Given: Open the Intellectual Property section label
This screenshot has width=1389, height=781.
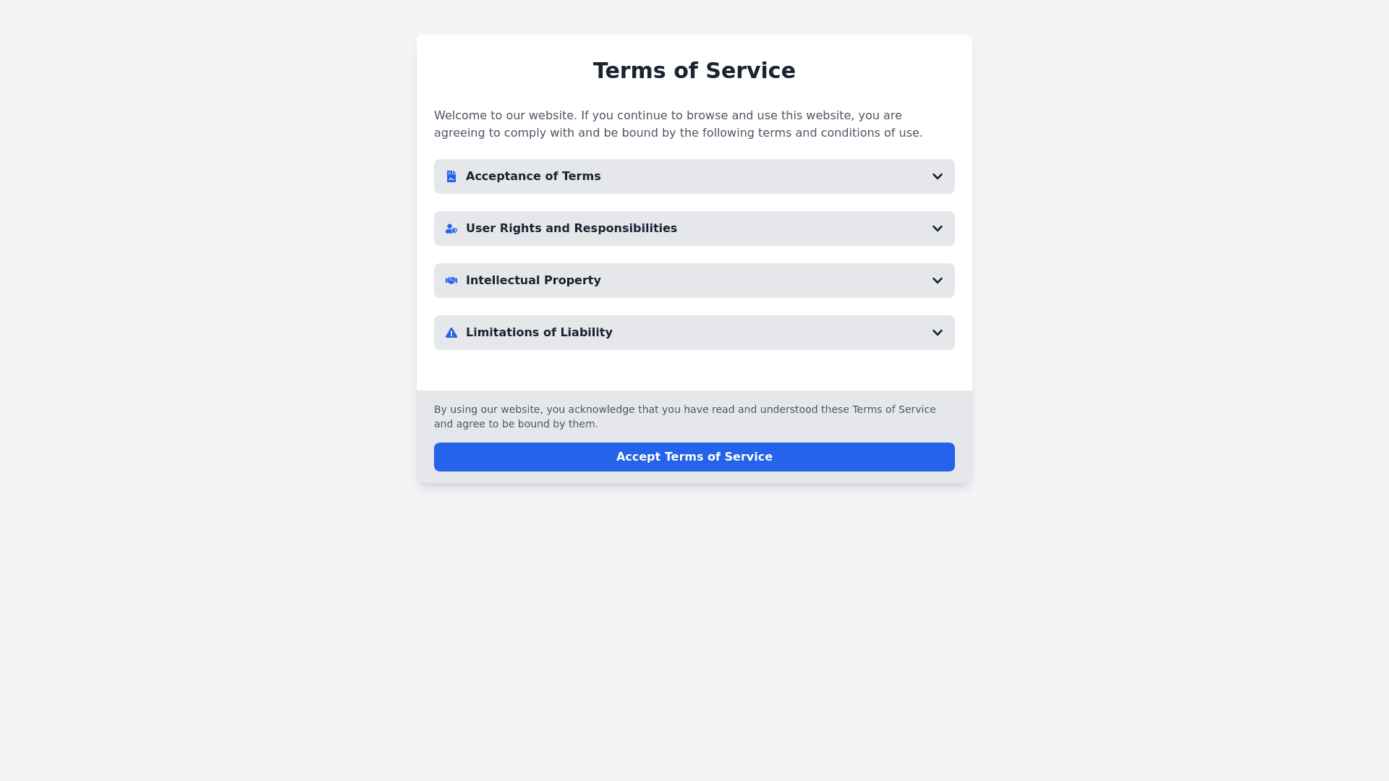Looking at the screenshot, I should 533,281.
